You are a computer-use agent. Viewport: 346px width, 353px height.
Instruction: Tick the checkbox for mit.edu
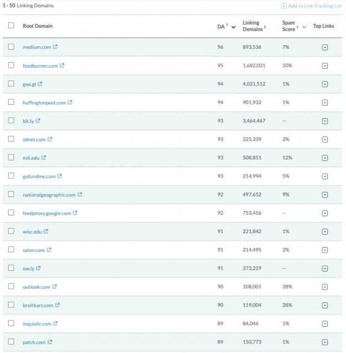coord(11,157)
